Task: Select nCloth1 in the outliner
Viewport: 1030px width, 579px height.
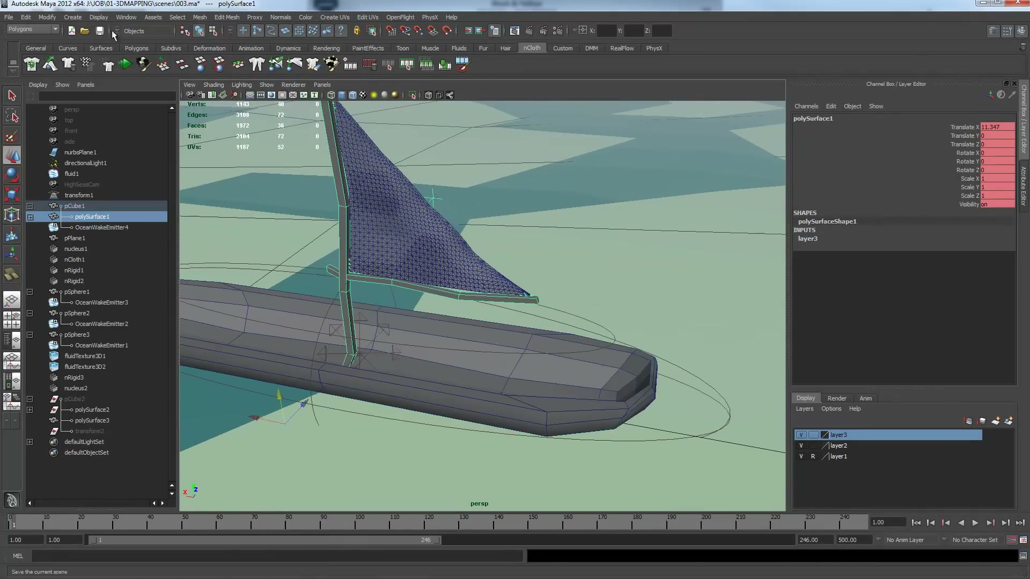Action: click(75, 259)
